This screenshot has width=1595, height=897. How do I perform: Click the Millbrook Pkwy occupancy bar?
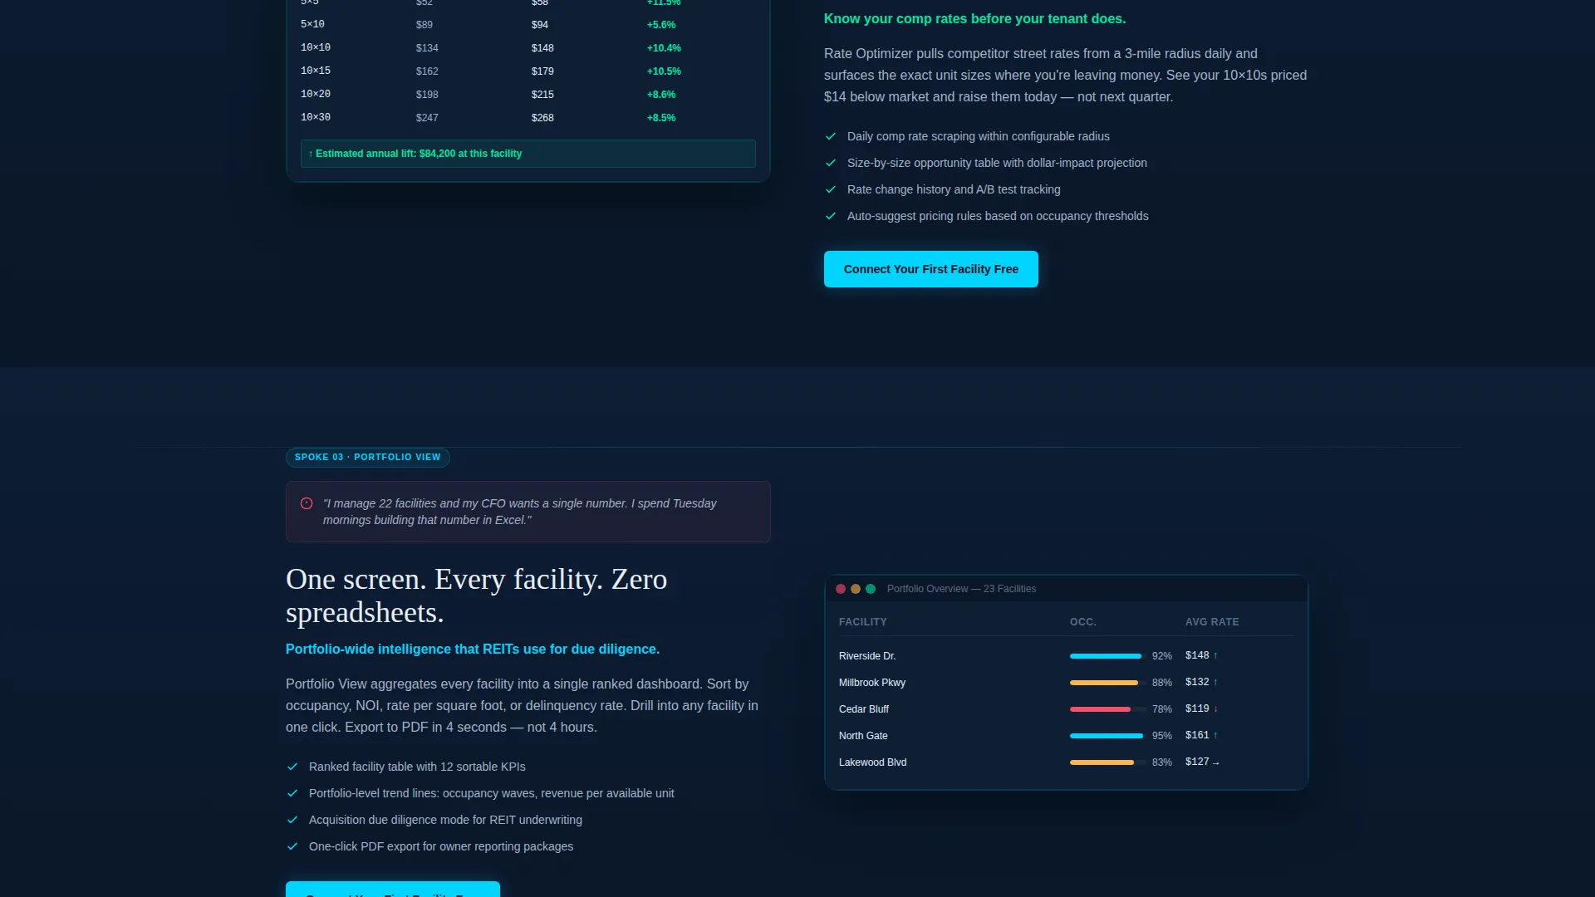point(1107,683)
